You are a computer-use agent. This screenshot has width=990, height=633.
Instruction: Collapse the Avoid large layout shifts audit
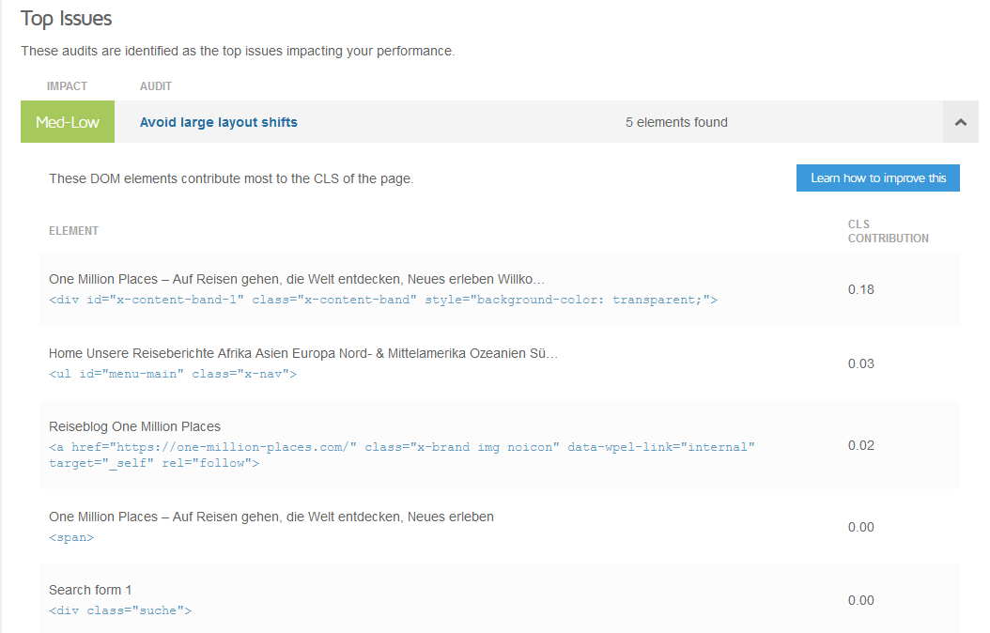point(960,122)
